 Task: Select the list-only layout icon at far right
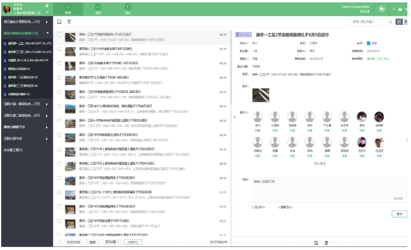[405, 22]
